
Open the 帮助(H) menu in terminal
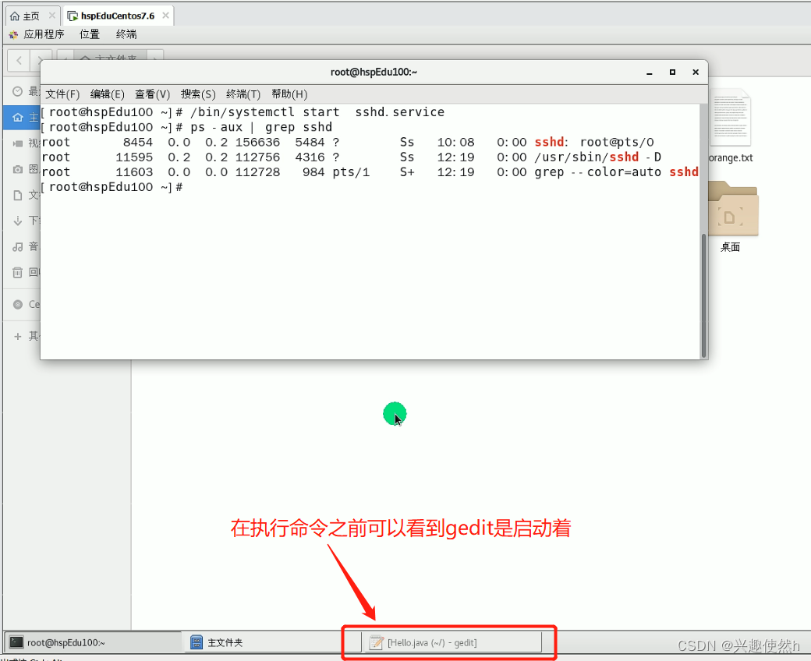point(289,94)
